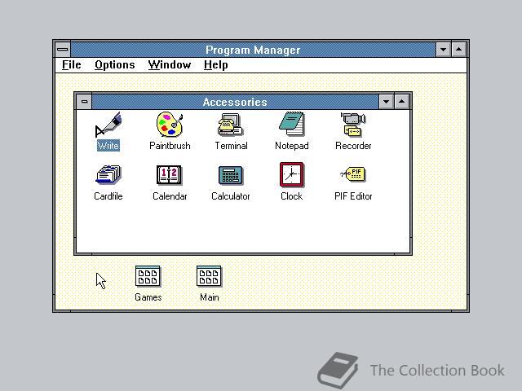The image size is (522, 391).
Task: Click the Games program group icon
Action: [x=148, y=276]
